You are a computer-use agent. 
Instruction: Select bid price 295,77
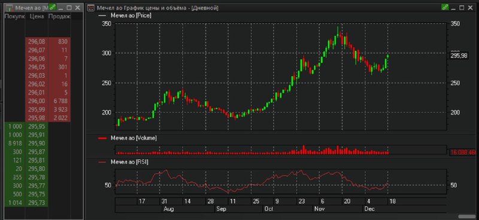coord(37,186)
